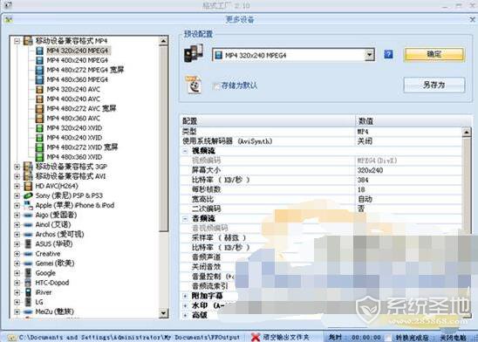Expand the 附加字幕 settings group
Viewport: 478px width, 342px height.
coord(185,296)
